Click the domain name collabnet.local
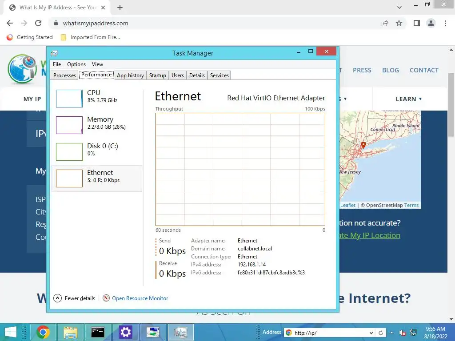The image size is (455, 341). (255, 249)
